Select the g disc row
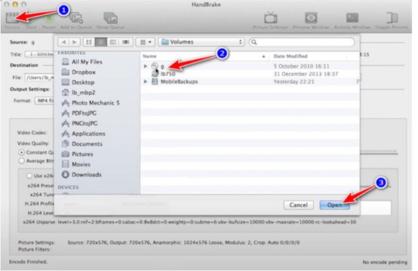The width and height of the screenshot is (418, 271). tap(250, 66)
